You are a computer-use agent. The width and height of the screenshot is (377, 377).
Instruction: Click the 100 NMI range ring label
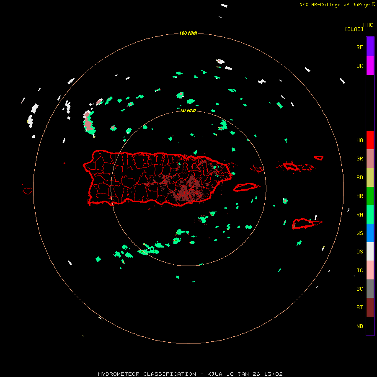(x=188, y=33)
